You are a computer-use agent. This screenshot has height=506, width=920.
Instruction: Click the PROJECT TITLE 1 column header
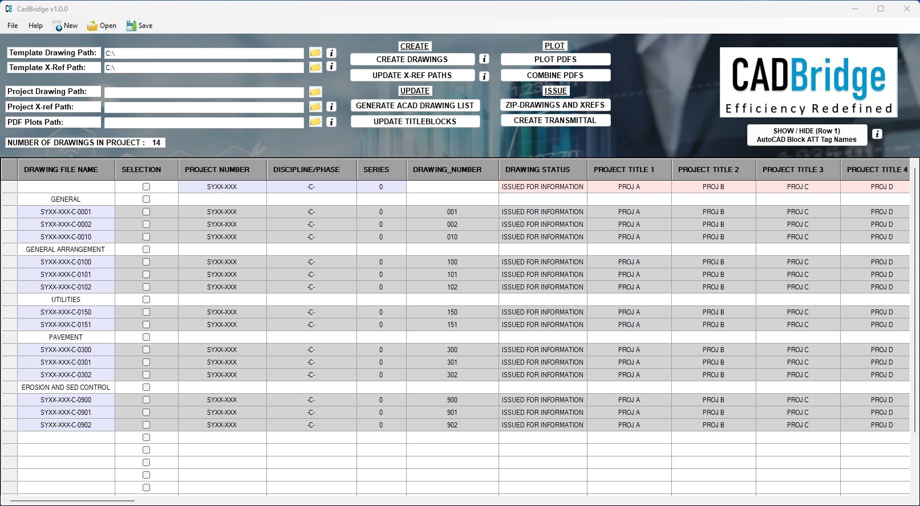click(x=629, y=169)
